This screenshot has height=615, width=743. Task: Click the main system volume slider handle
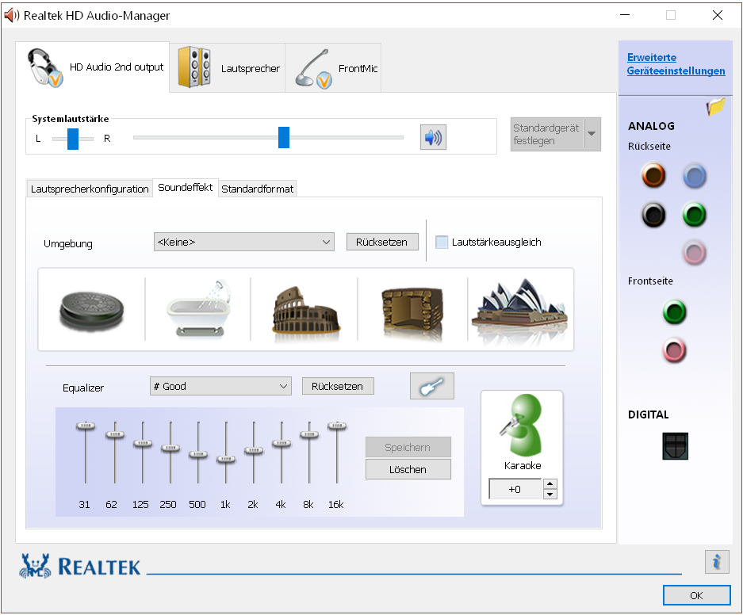(x=283, y=137)
